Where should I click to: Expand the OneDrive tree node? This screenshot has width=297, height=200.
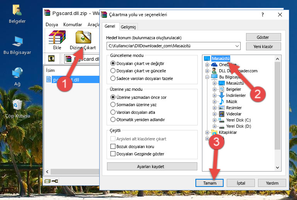click(207, 65)
